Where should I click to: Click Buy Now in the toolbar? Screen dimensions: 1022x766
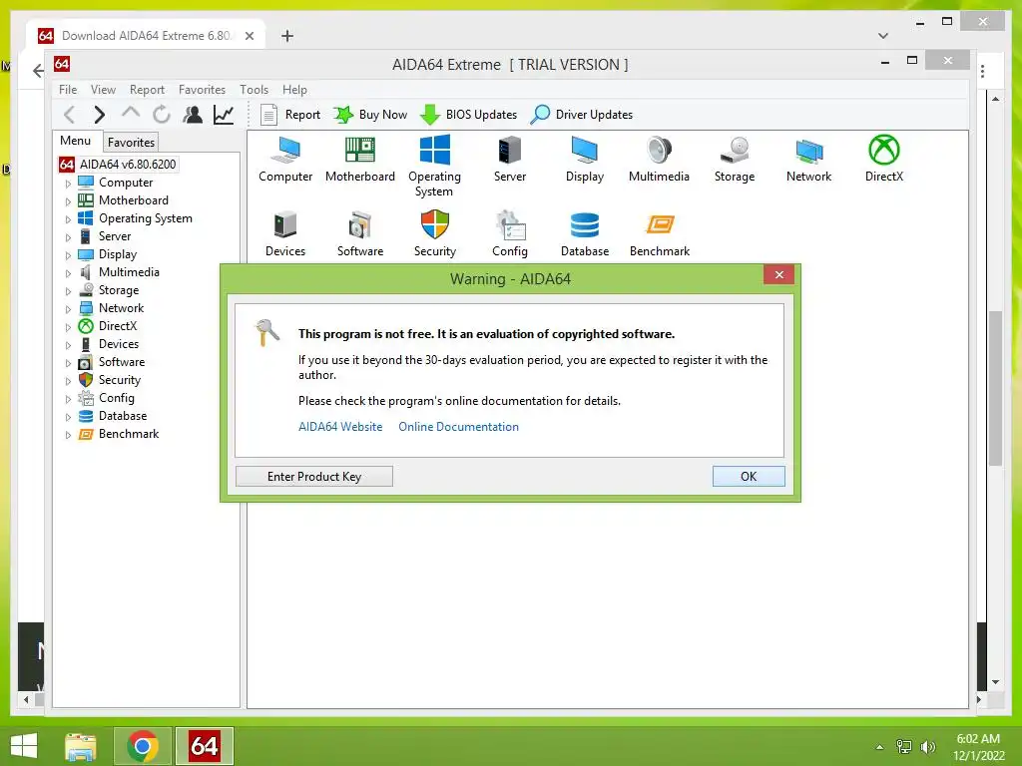tap(370, 115)
